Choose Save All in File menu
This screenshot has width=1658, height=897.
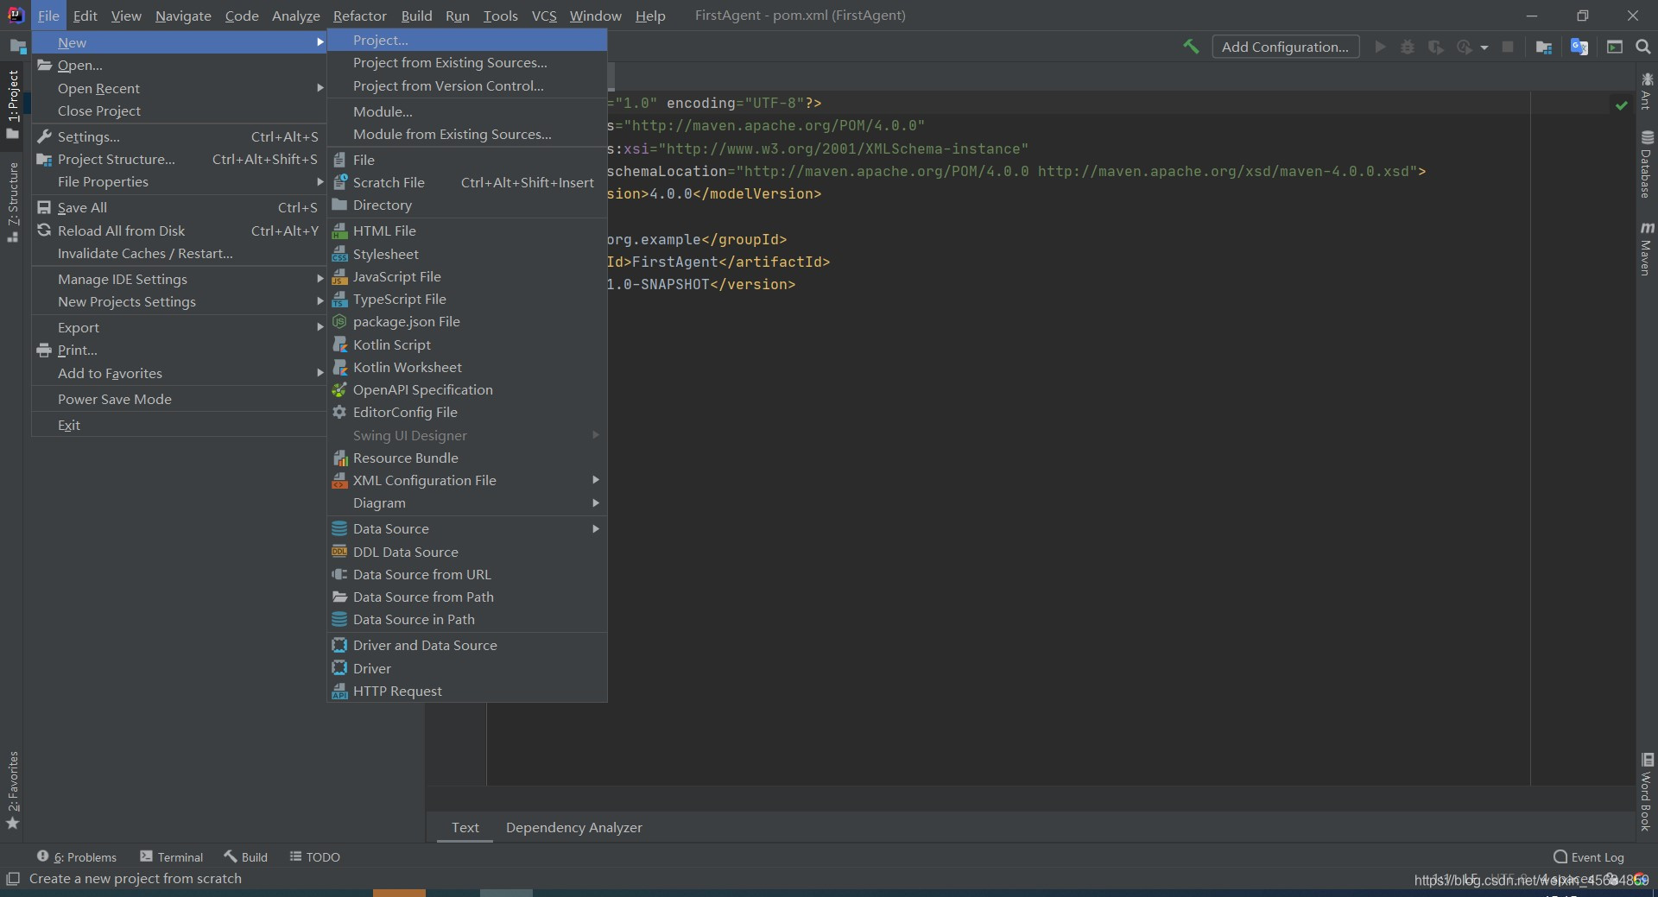pyautogui.click(x=179, y=207)
